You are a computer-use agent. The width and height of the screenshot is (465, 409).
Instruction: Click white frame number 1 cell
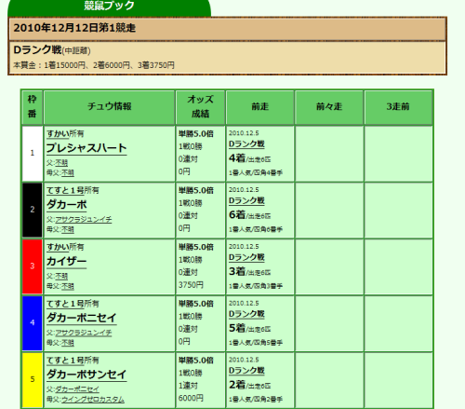coord(33,154)
